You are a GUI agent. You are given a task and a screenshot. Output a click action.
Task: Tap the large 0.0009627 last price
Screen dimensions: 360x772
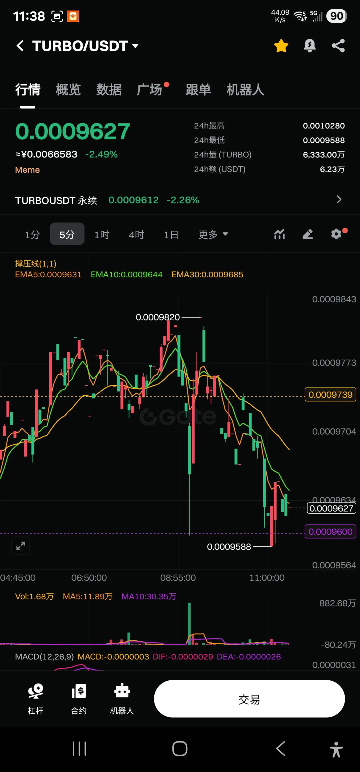click(72, 131)
